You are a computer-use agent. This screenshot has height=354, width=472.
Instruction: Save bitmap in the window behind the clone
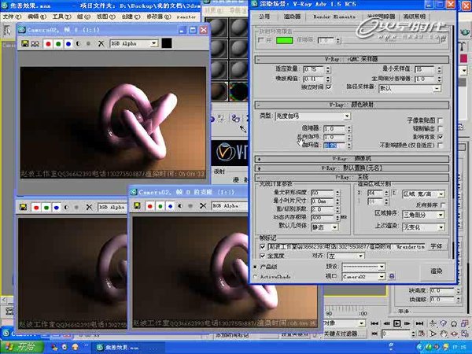pos(23,208)
